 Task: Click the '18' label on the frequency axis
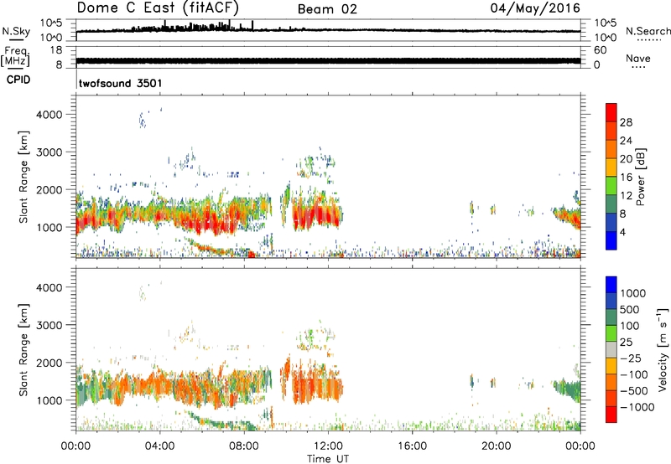pyautogui.click(x=56, y=50)
